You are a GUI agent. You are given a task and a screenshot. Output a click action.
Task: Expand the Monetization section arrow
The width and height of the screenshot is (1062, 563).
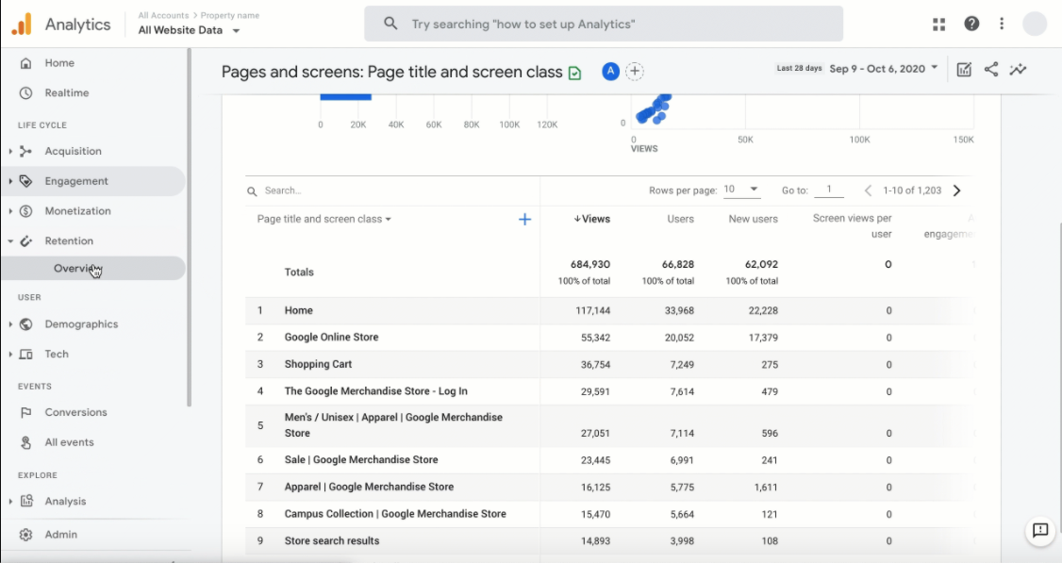point(10,210)
